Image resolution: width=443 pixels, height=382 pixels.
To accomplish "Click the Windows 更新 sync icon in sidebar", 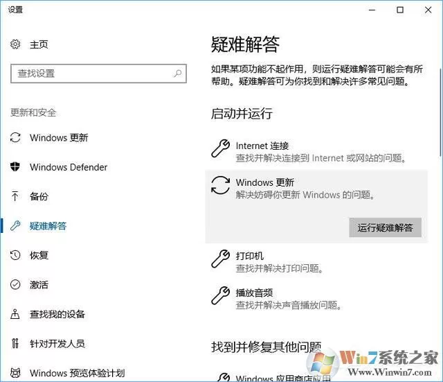I will tap(15, 138).
